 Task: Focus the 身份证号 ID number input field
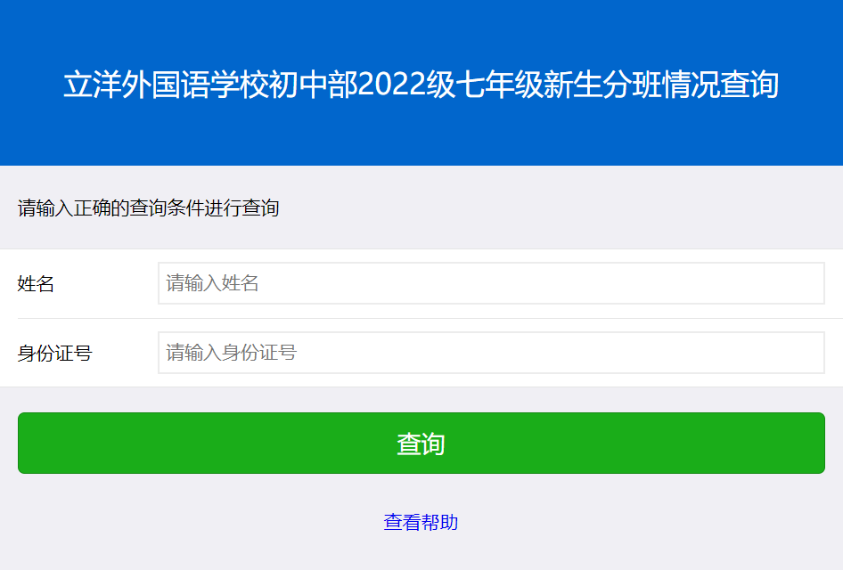coord(491,353)
